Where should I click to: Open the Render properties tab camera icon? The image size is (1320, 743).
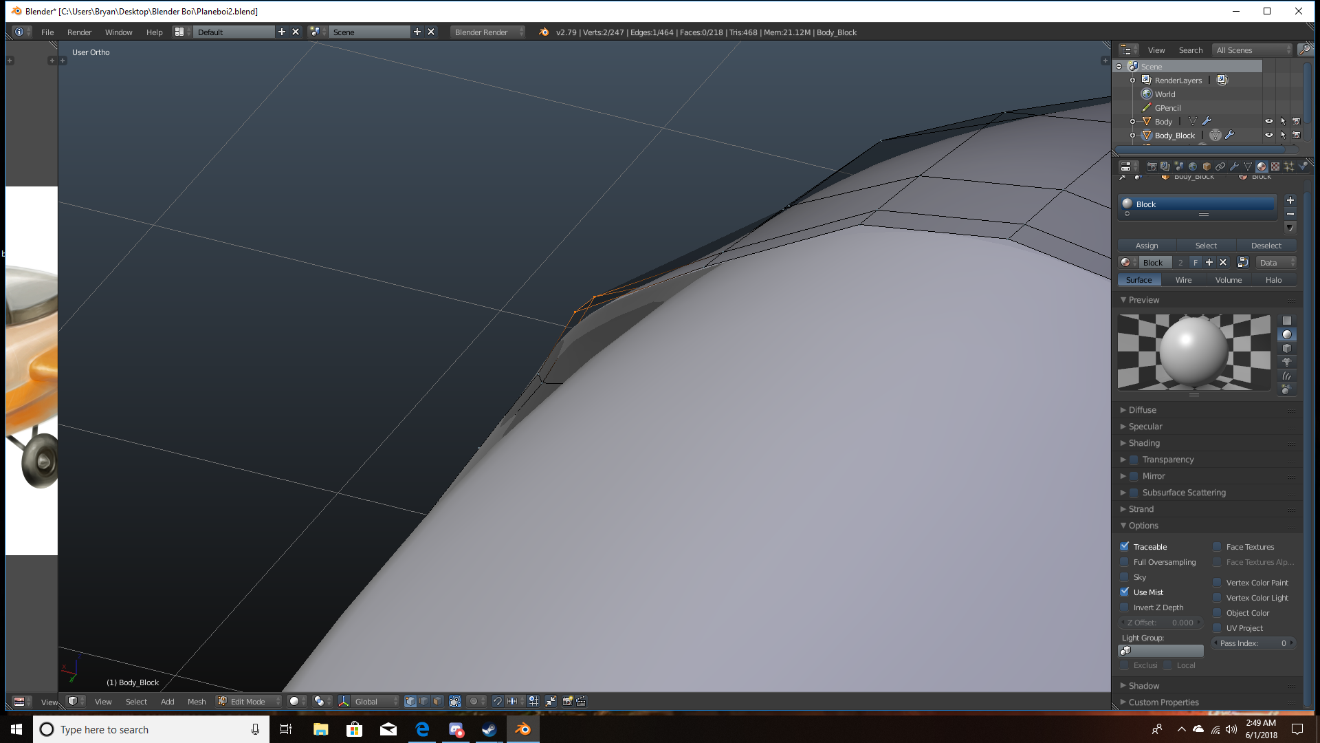pyautogui.click(x=1152, y=166)
